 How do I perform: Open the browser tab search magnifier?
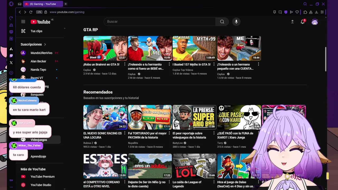pyautogui.click(x=305, y=4)
